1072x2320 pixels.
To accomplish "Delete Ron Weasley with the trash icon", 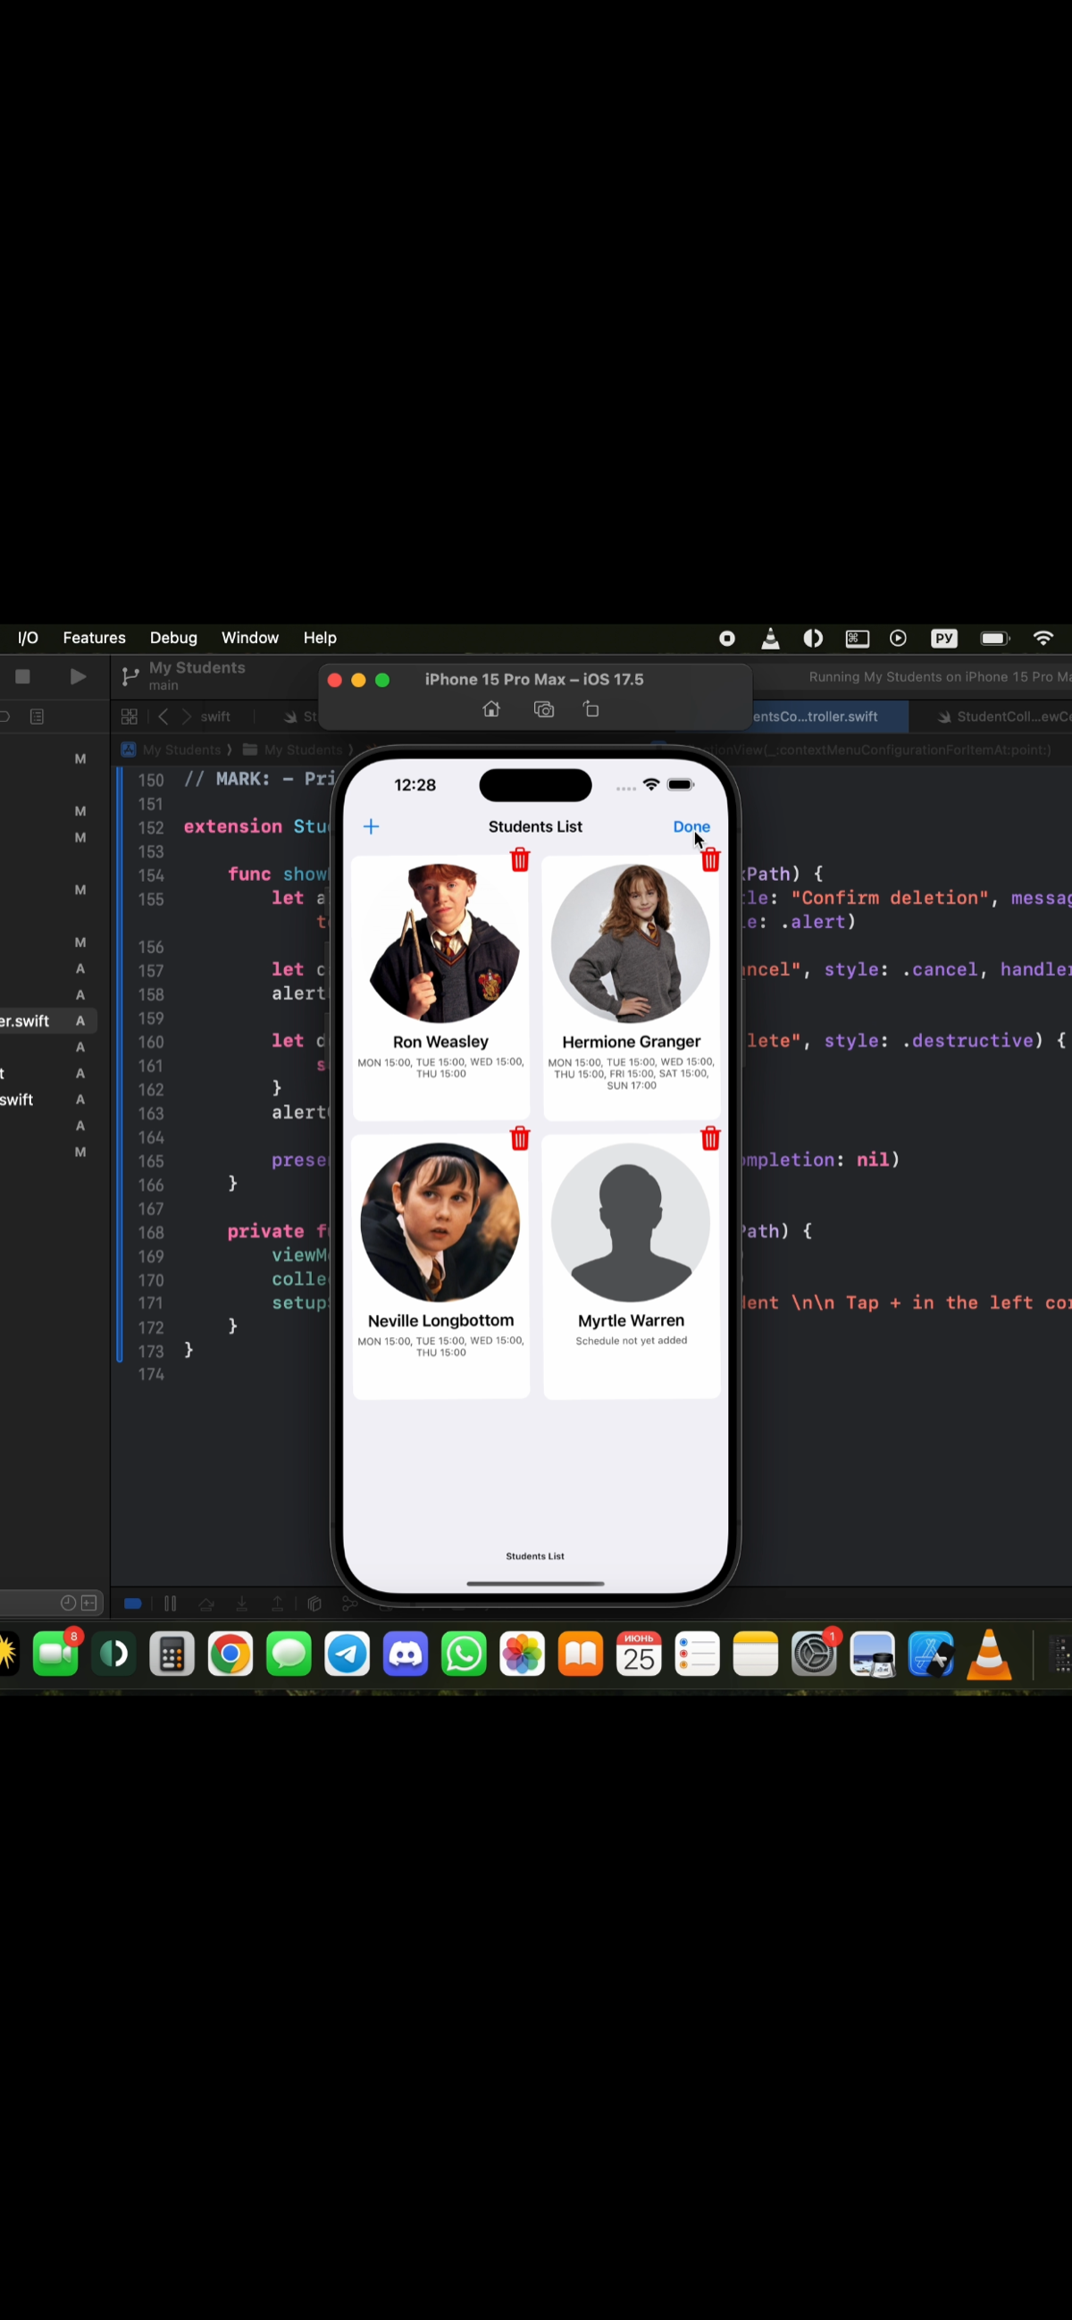I will click(x=520, y=859).
